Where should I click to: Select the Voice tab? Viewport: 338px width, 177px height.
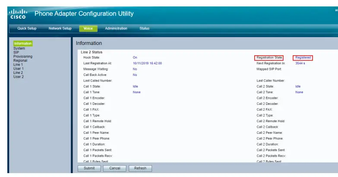click(x=88, y=28)
